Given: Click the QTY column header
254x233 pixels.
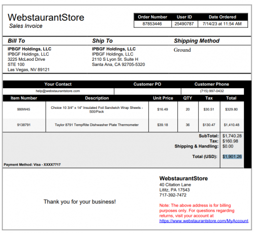Looking at the screenshot, I should click(x=187, y=98).
